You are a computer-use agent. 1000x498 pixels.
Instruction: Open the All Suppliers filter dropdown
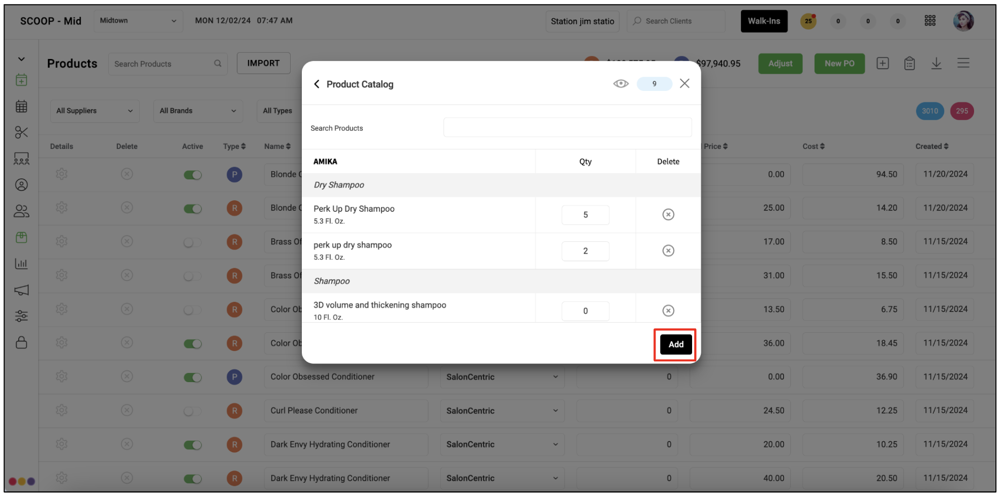(x=95, y=111)
